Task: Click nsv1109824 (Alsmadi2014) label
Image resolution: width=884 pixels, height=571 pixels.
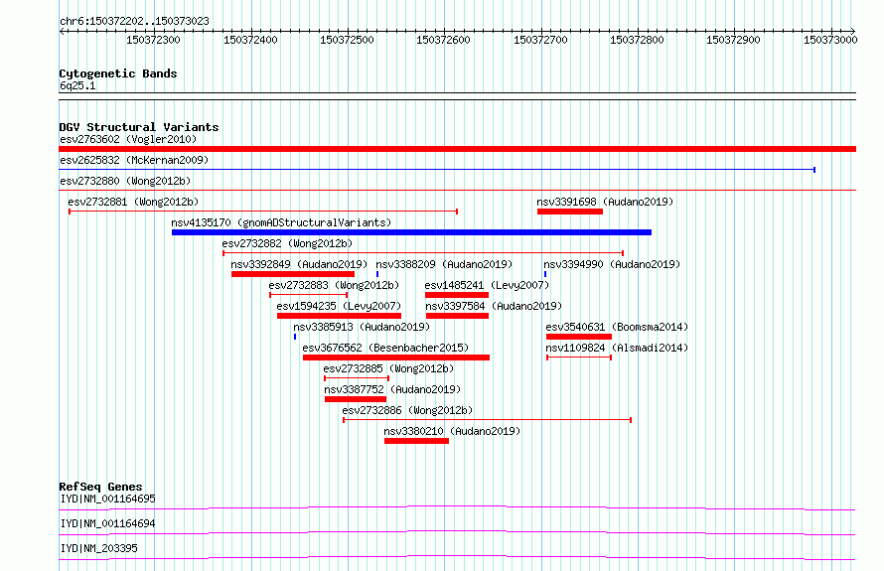Action: [x=617, y=348]
